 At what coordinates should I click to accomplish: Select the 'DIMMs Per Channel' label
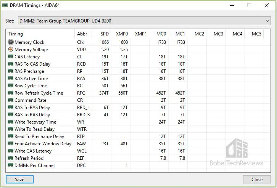(34, 165)
